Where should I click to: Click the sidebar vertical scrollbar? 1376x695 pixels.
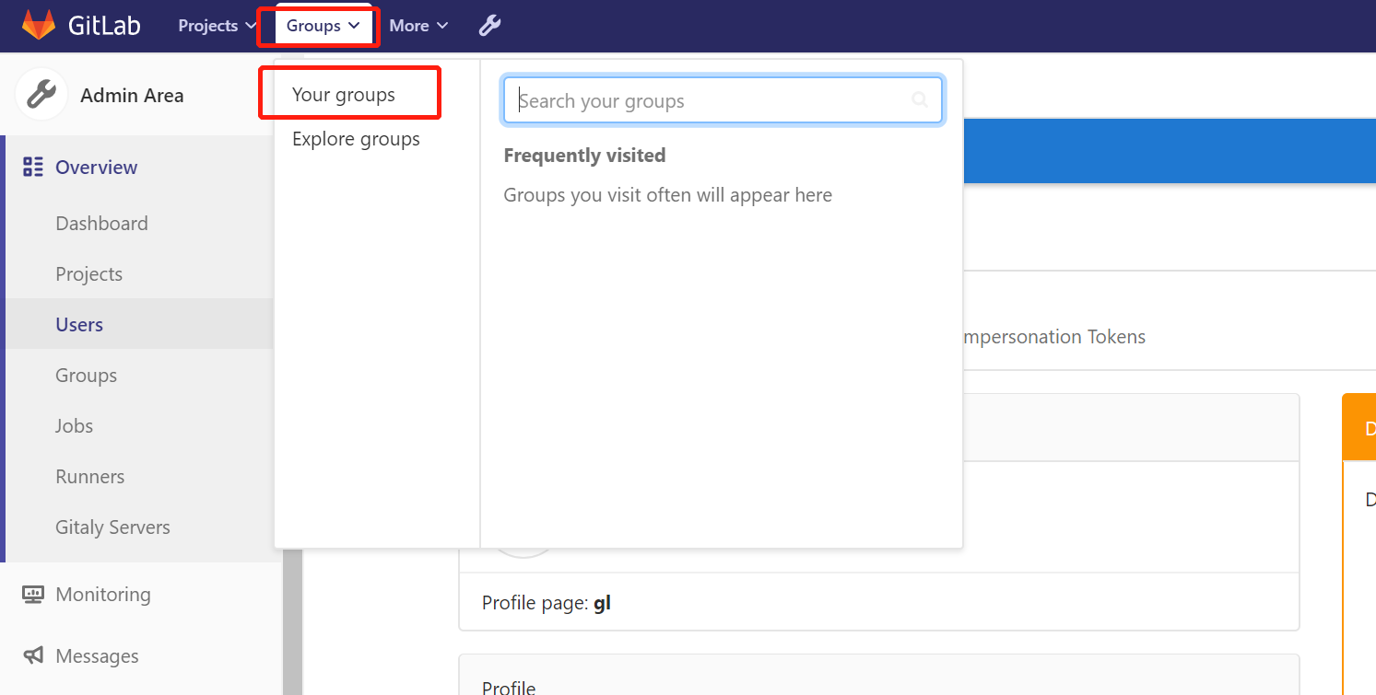(x=293, y=622)
